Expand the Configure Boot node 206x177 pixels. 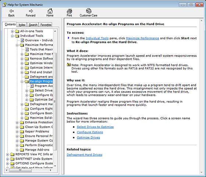pos(22,113)
